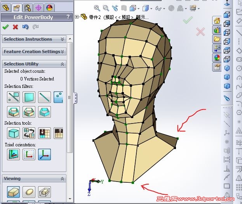Open the Design Library task pane tab
Viewport: 242px width, 204px height.
(217, 30)
